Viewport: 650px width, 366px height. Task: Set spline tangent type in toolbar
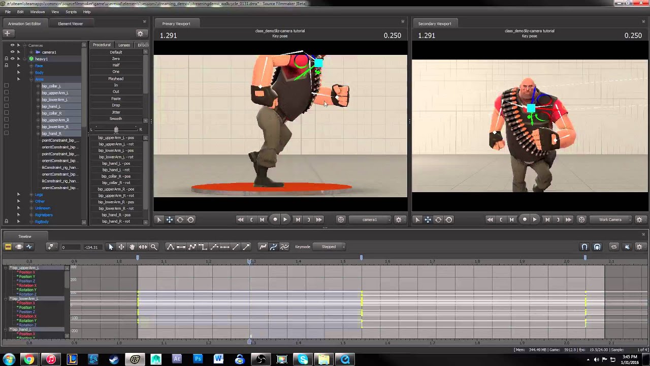[170, 247]
